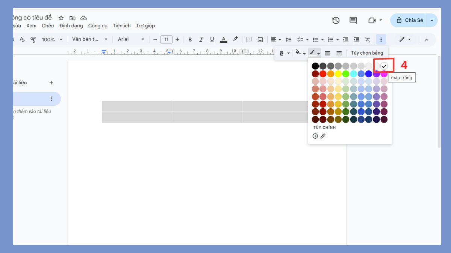Viewport: 451px width, 253px height.
Task: Open the 100% zoom dropdown
Action: coord(52,39)
